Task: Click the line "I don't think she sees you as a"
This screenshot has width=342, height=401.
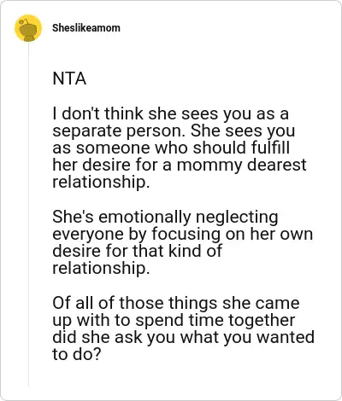Action: click(x=170, y=113)
